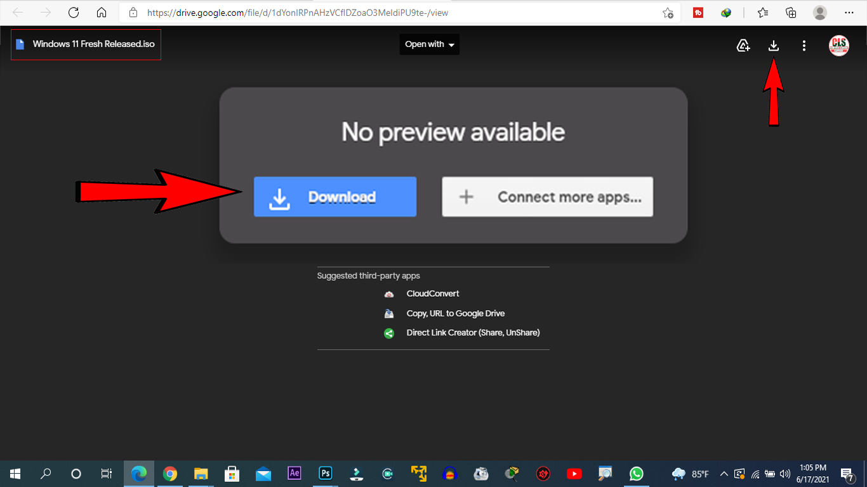Open WhatsApp from the taskbar
867x487 pixels.
pyautogui.click(x=636, y=474)
